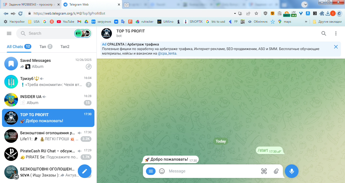Open the Безкоштовні оголошення chat with 3.2K unread

click(x=48, y=136)
